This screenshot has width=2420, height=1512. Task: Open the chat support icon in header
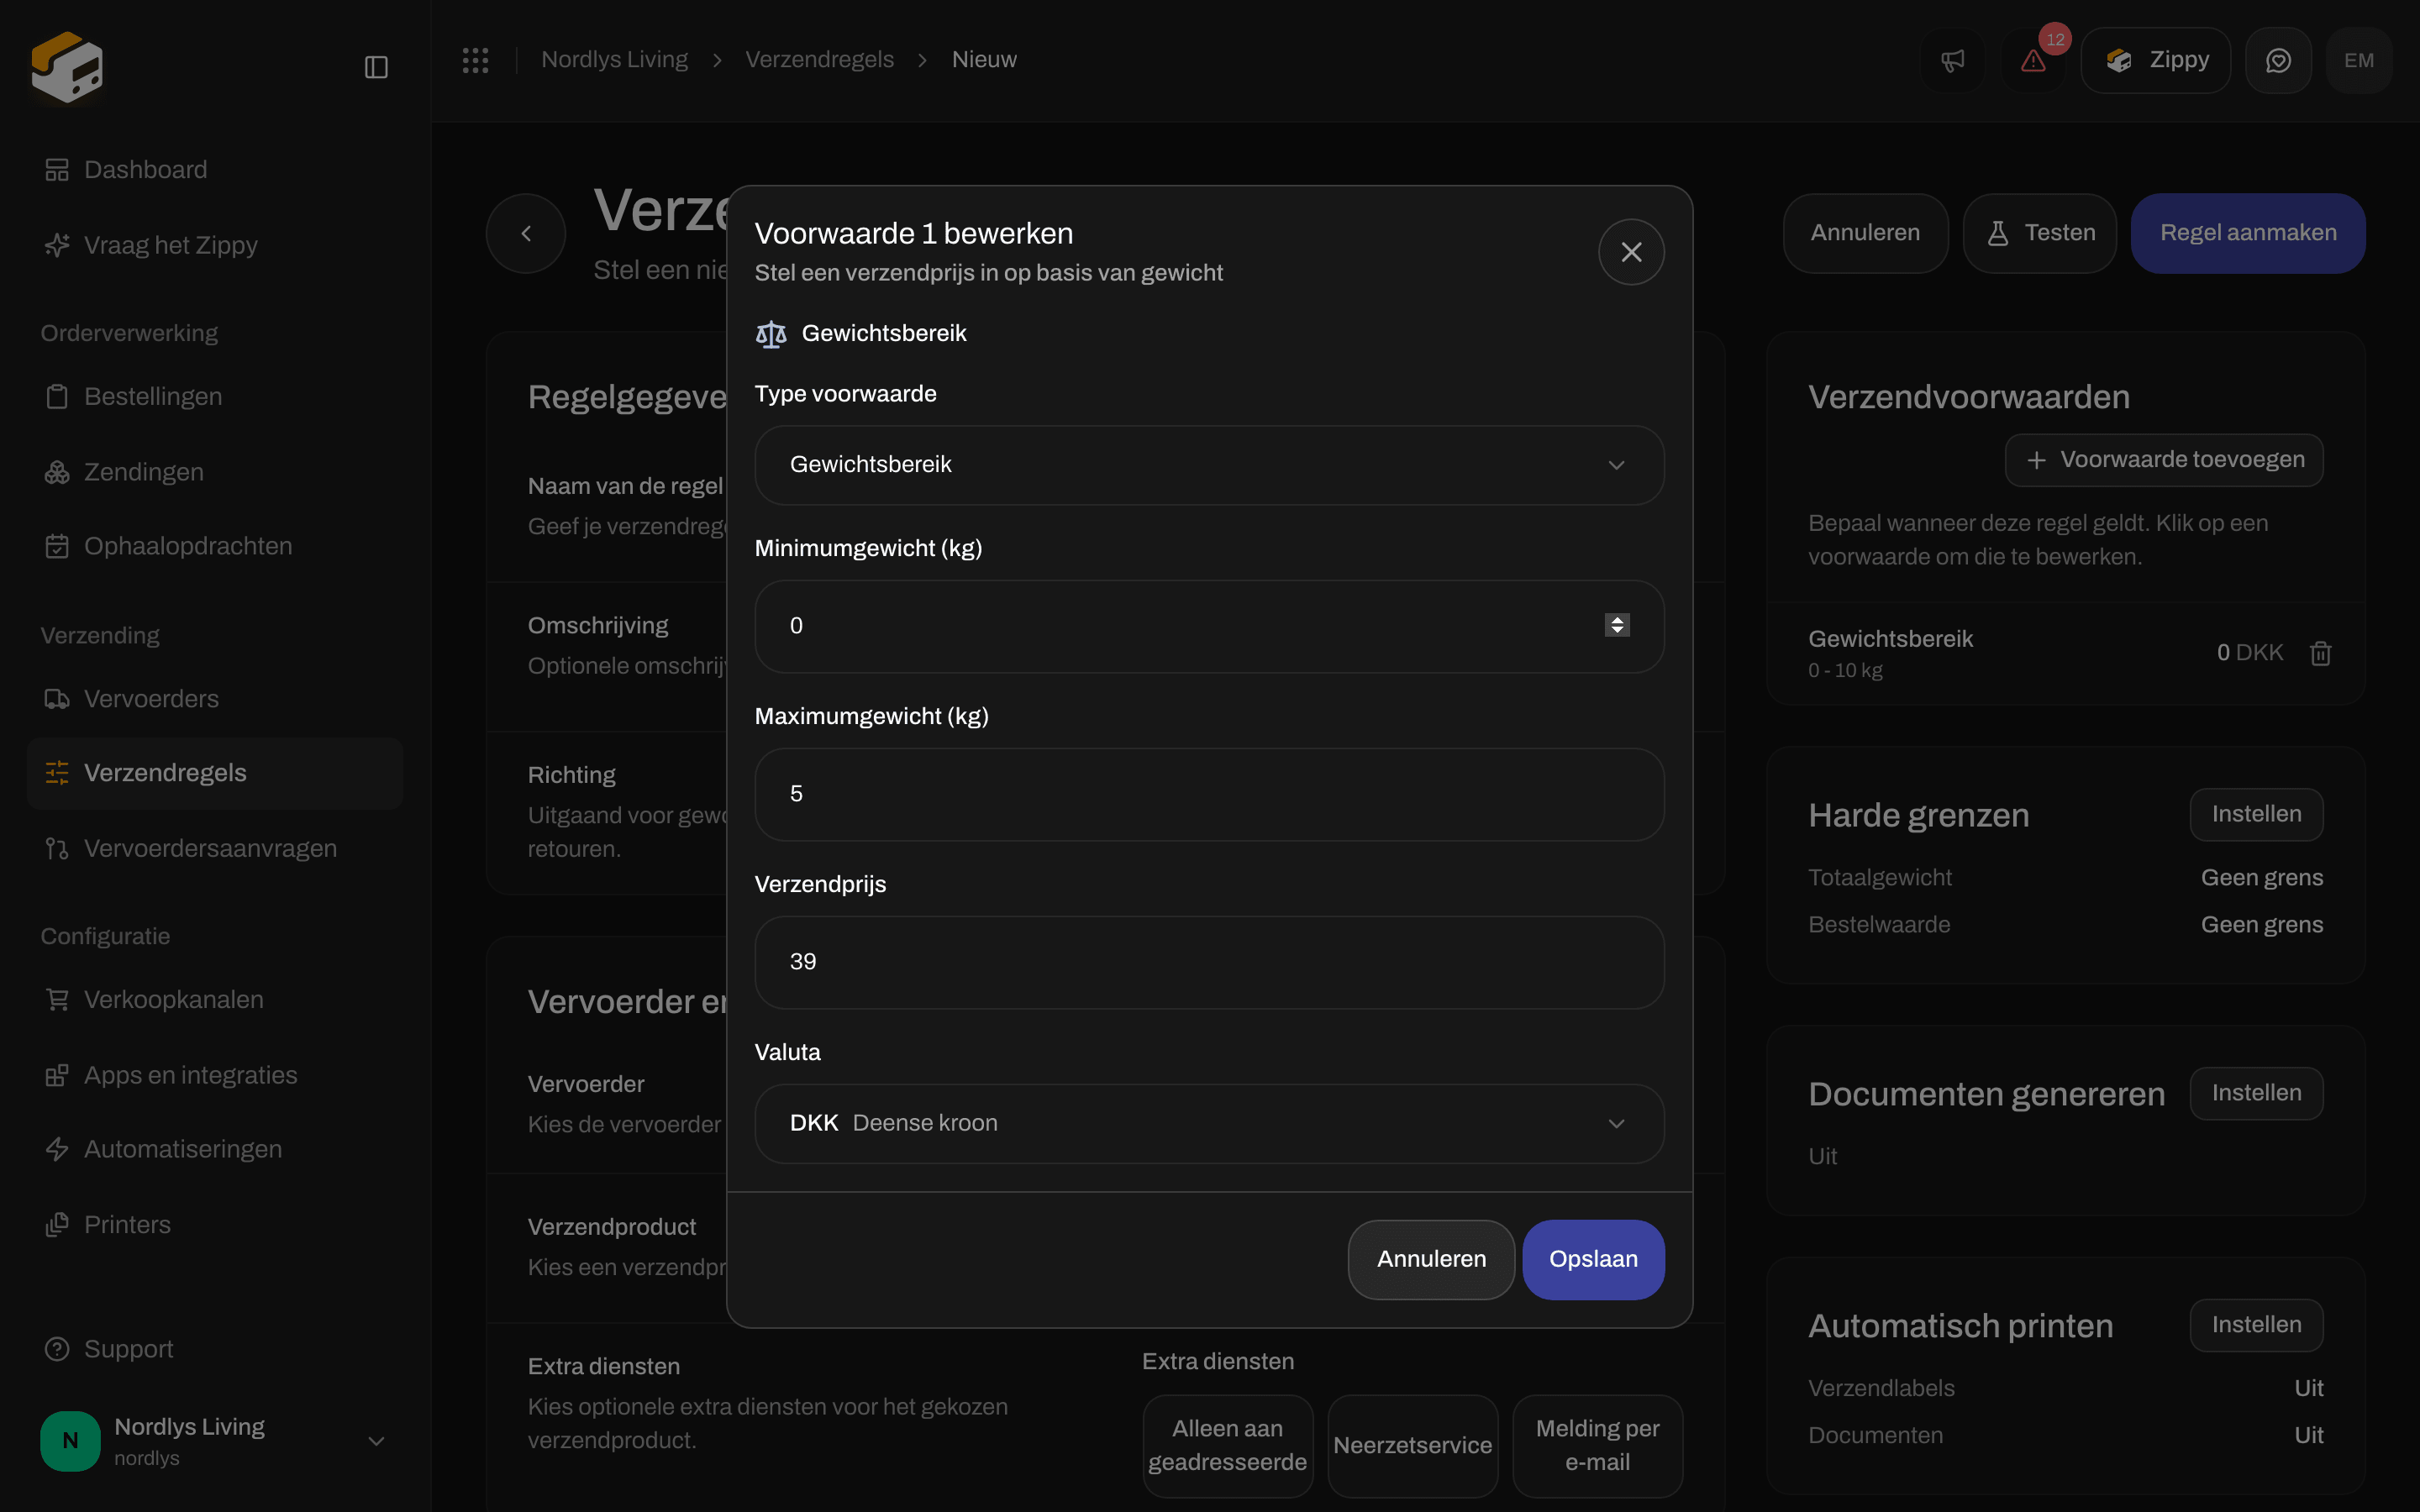click(2278, 61)
